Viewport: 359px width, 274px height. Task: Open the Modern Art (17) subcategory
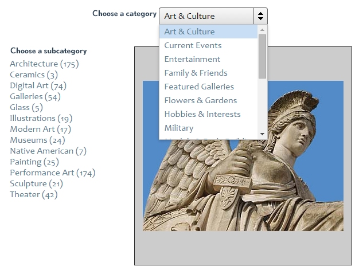(x=41, y=130)
